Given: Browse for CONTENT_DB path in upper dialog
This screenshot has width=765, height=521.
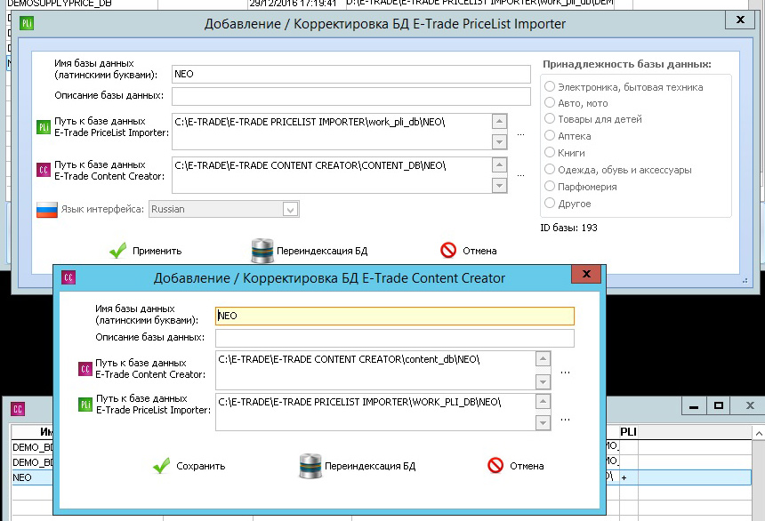Looking at the screenshot, I should pos(520,175).
